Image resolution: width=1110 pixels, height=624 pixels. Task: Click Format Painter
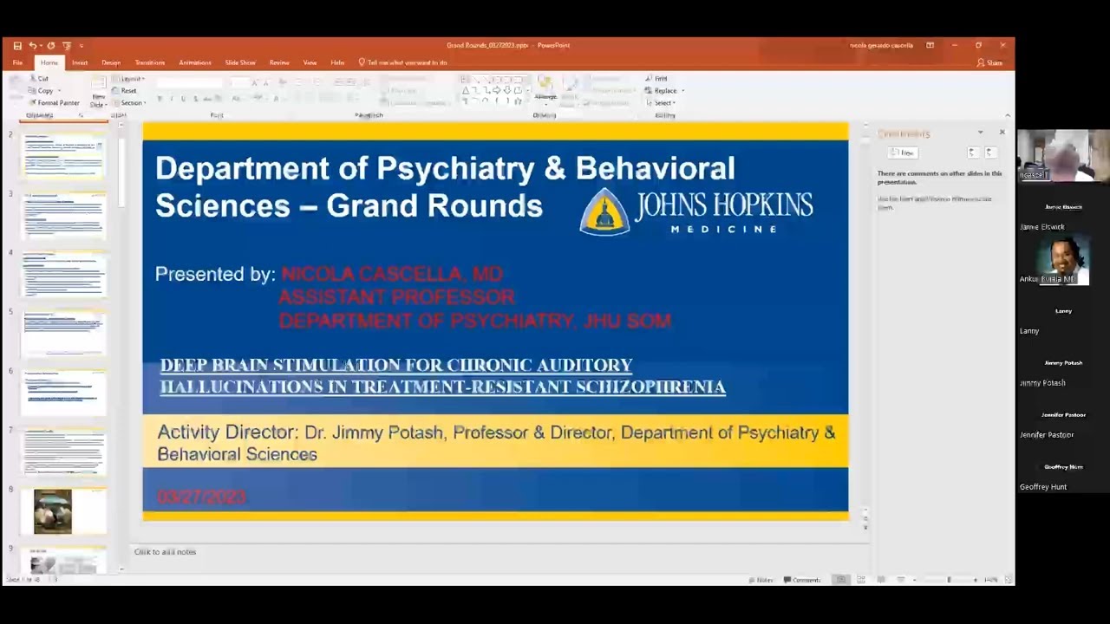54,103
